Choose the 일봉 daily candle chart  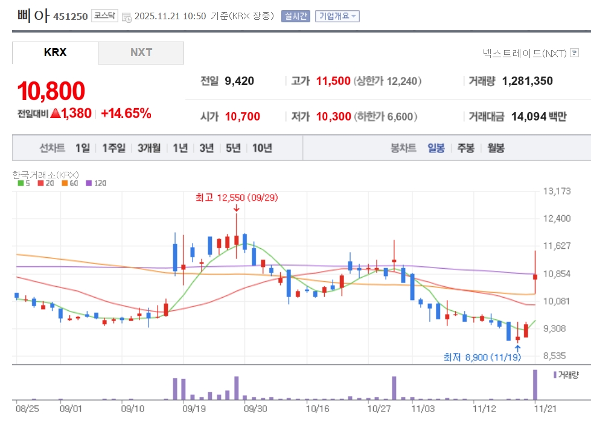click(436, 148)
